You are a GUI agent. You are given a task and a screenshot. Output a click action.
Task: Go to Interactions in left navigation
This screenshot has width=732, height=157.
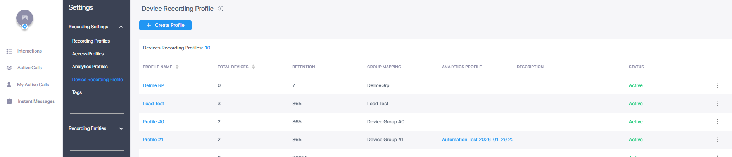29,51
